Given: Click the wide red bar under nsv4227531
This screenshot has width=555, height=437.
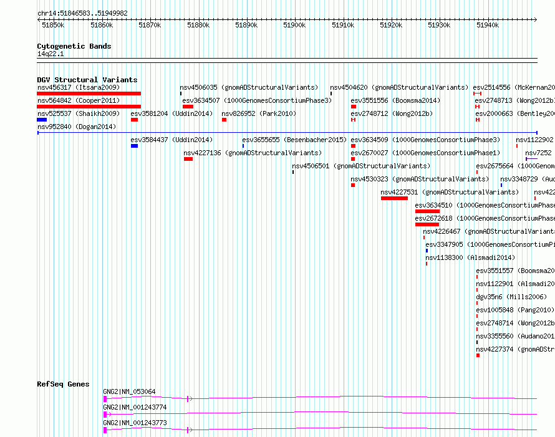Looking at the screenshot, I should click(394, 198).
